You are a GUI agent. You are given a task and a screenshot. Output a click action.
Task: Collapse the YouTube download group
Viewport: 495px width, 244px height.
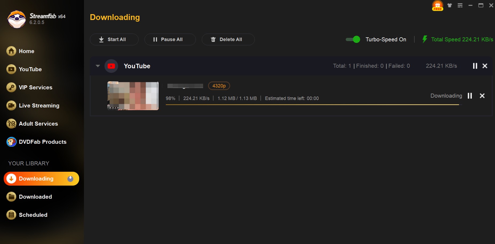point(98,66)
